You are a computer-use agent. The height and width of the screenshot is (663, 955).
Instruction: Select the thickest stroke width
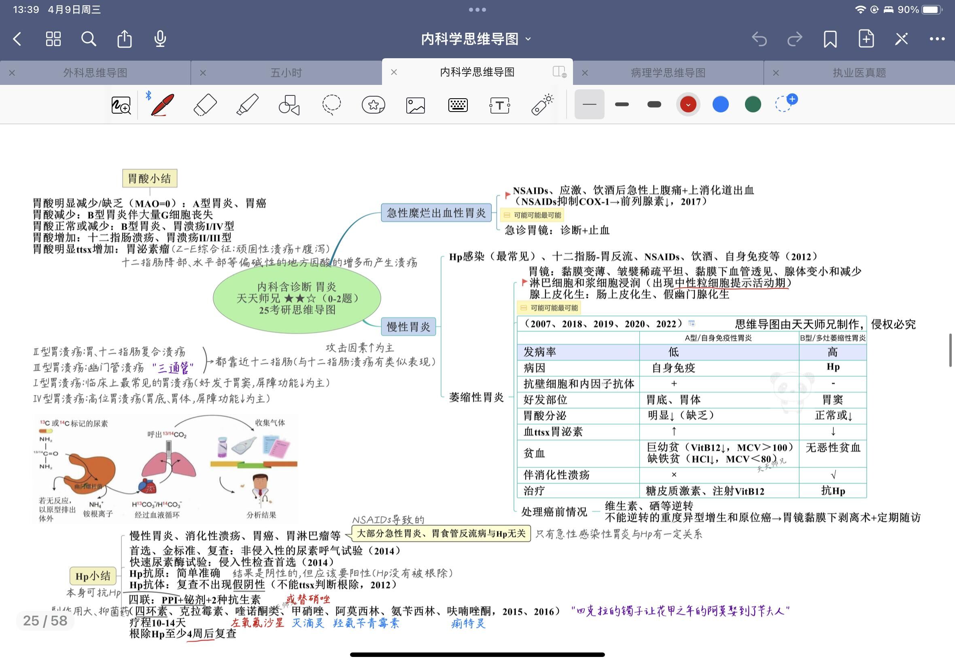[x=654, y=105]
